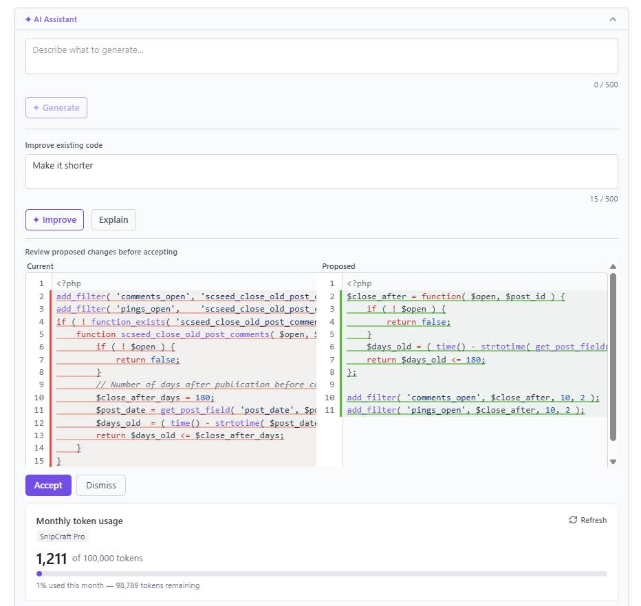
Task: Click proposed line 7 'return $days_old <= 180;'
Action: pyautogui.click(x=426, y=360)
